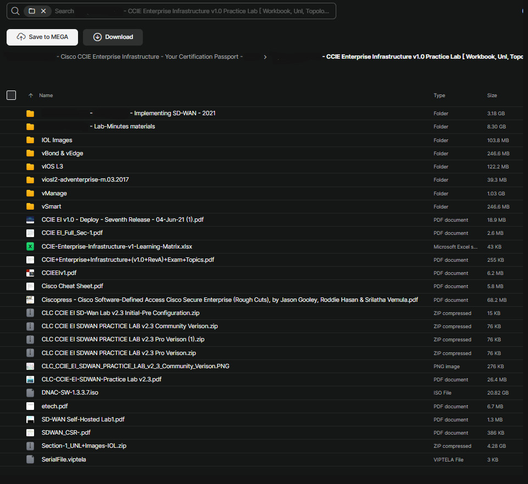Click the breadcrumb chevron separator
Screen dimensions: 528x484
point(265,57)
